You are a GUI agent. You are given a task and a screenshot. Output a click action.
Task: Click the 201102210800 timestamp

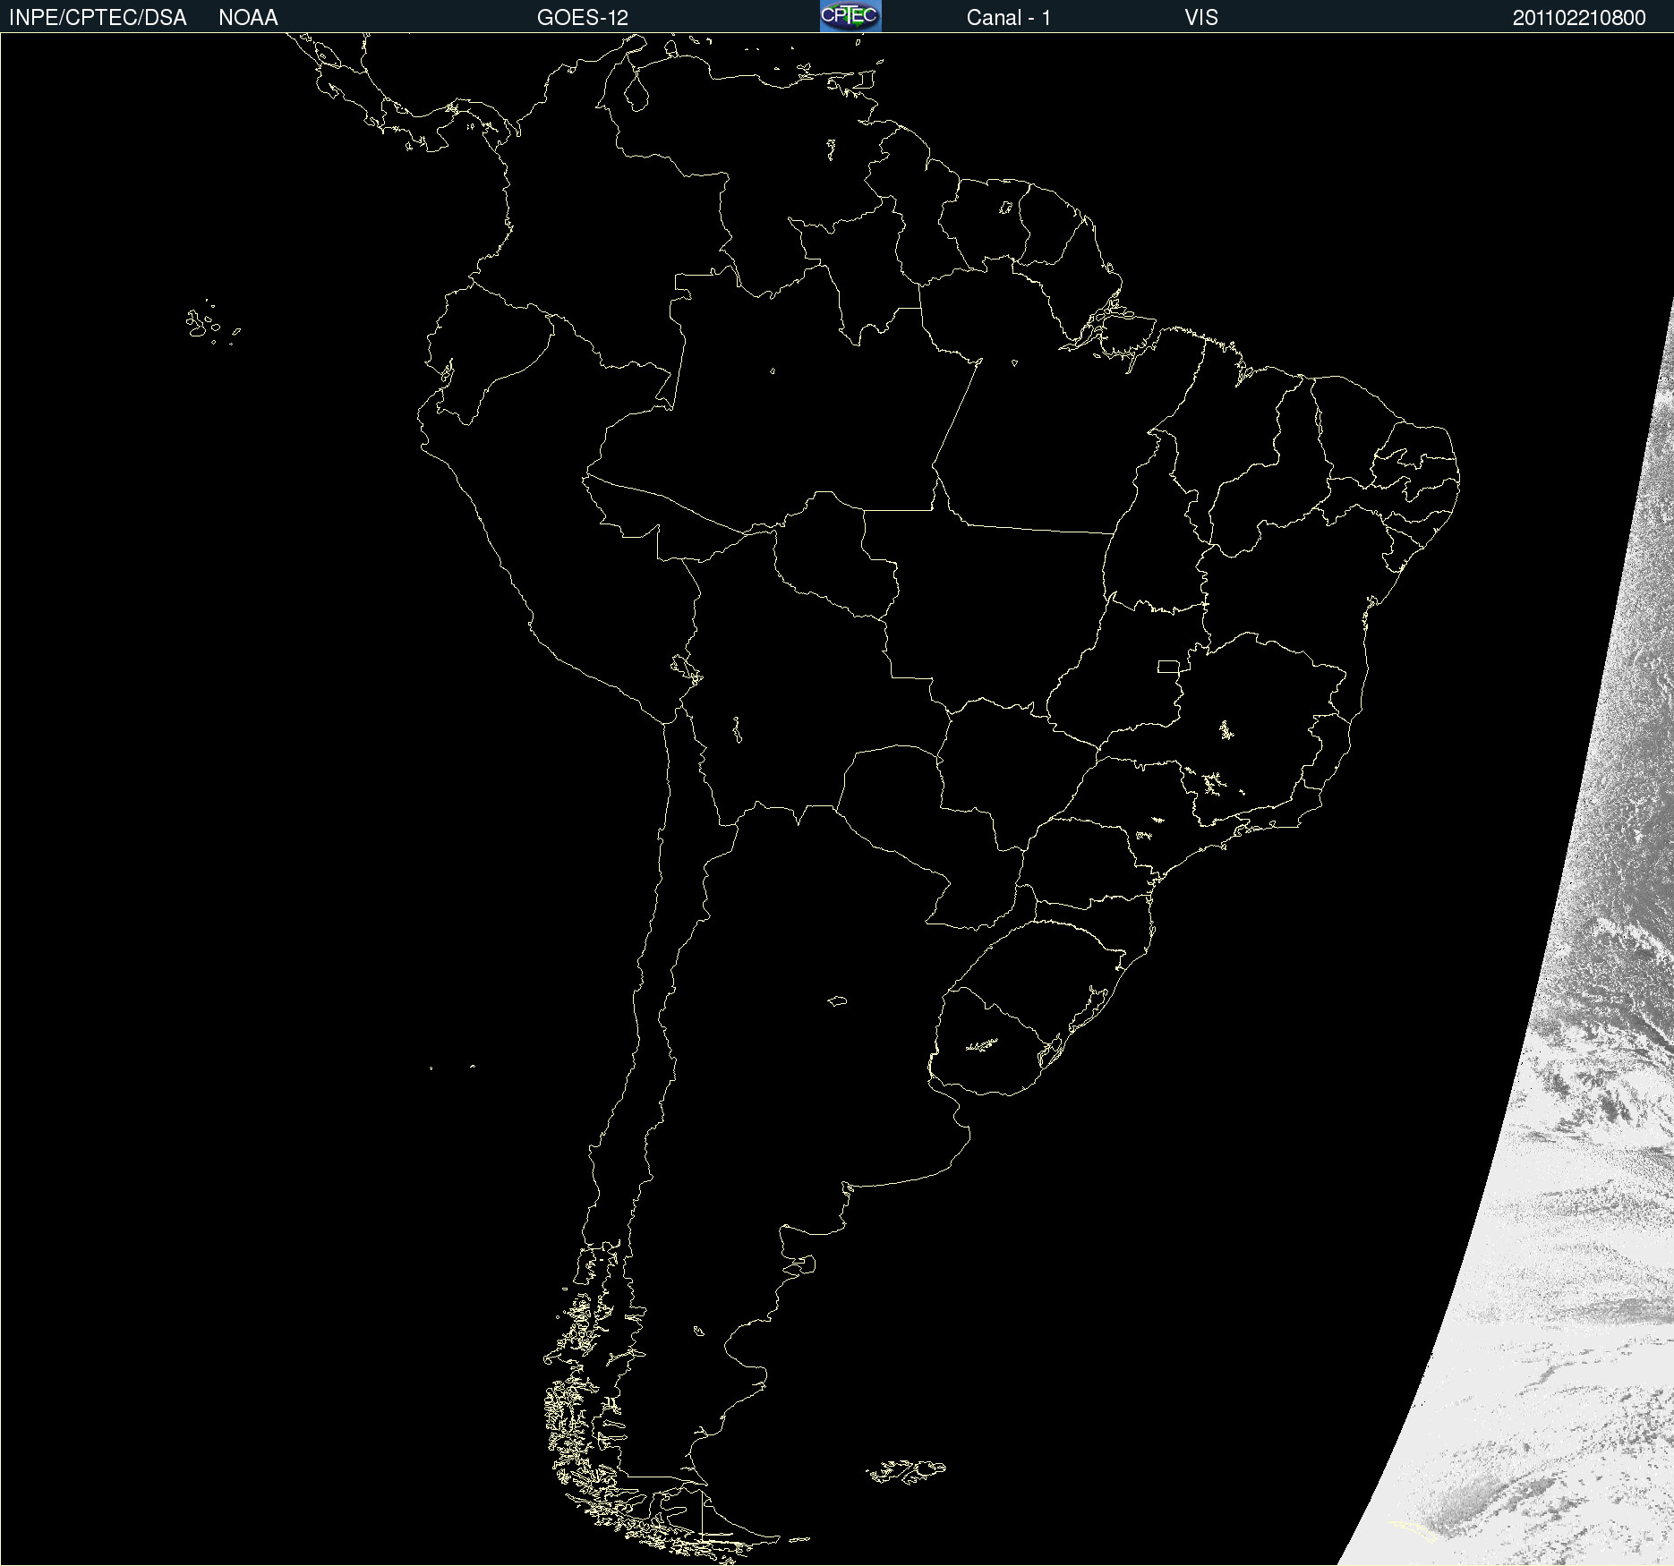coord(1579,18)
